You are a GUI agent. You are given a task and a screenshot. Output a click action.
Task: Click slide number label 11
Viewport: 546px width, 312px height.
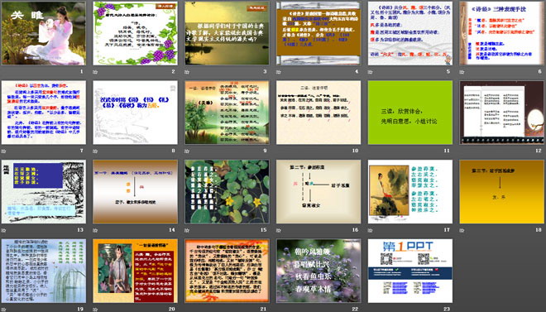pos(447,151)
